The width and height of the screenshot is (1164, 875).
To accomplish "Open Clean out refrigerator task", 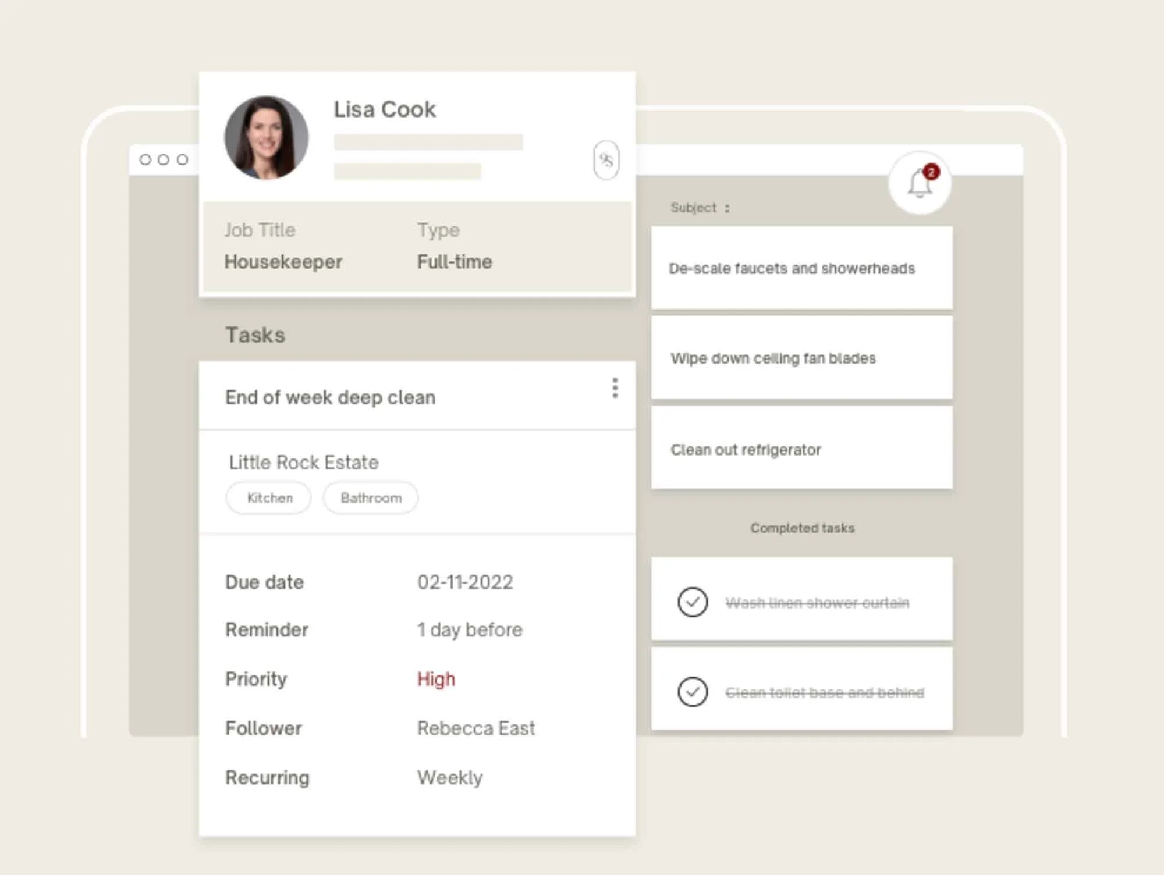I will pos(801,449).
